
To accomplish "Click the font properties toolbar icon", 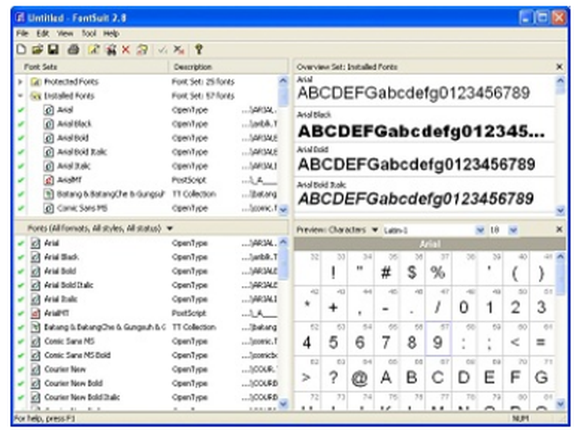I will 142,49.
